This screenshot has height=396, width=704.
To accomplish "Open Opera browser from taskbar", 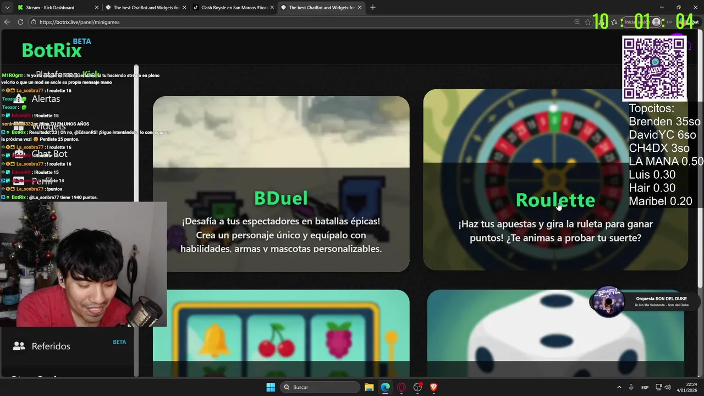I will click(x=402, y=387).
